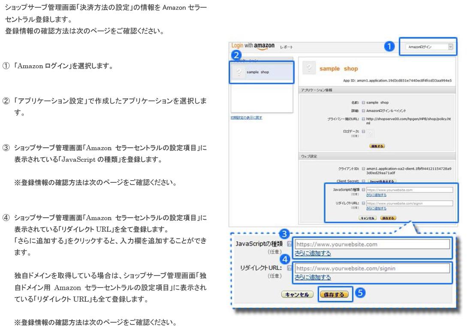The height and width of the screenshot is (333, 470).
Task: Click the help icon beside クライアントID
Action: 363,169
